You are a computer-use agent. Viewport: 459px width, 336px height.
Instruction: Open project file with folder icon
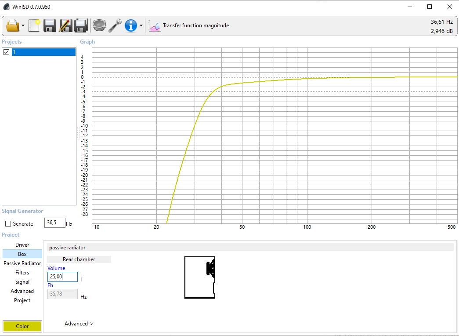(x=13, y=26)
